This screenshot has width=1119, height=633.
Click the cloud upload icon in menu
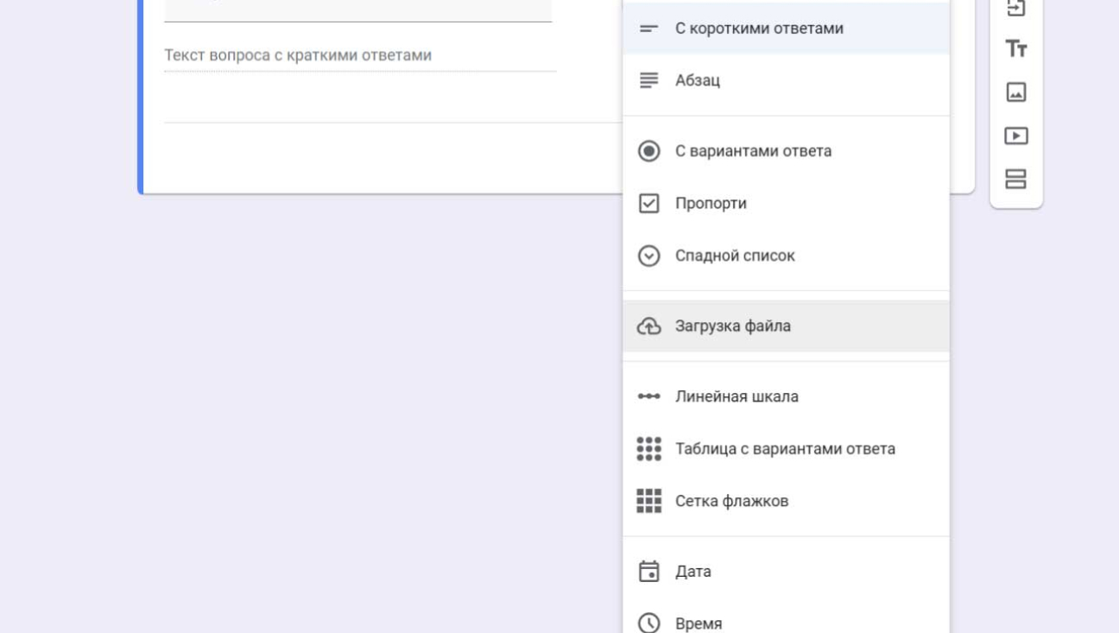648,326
